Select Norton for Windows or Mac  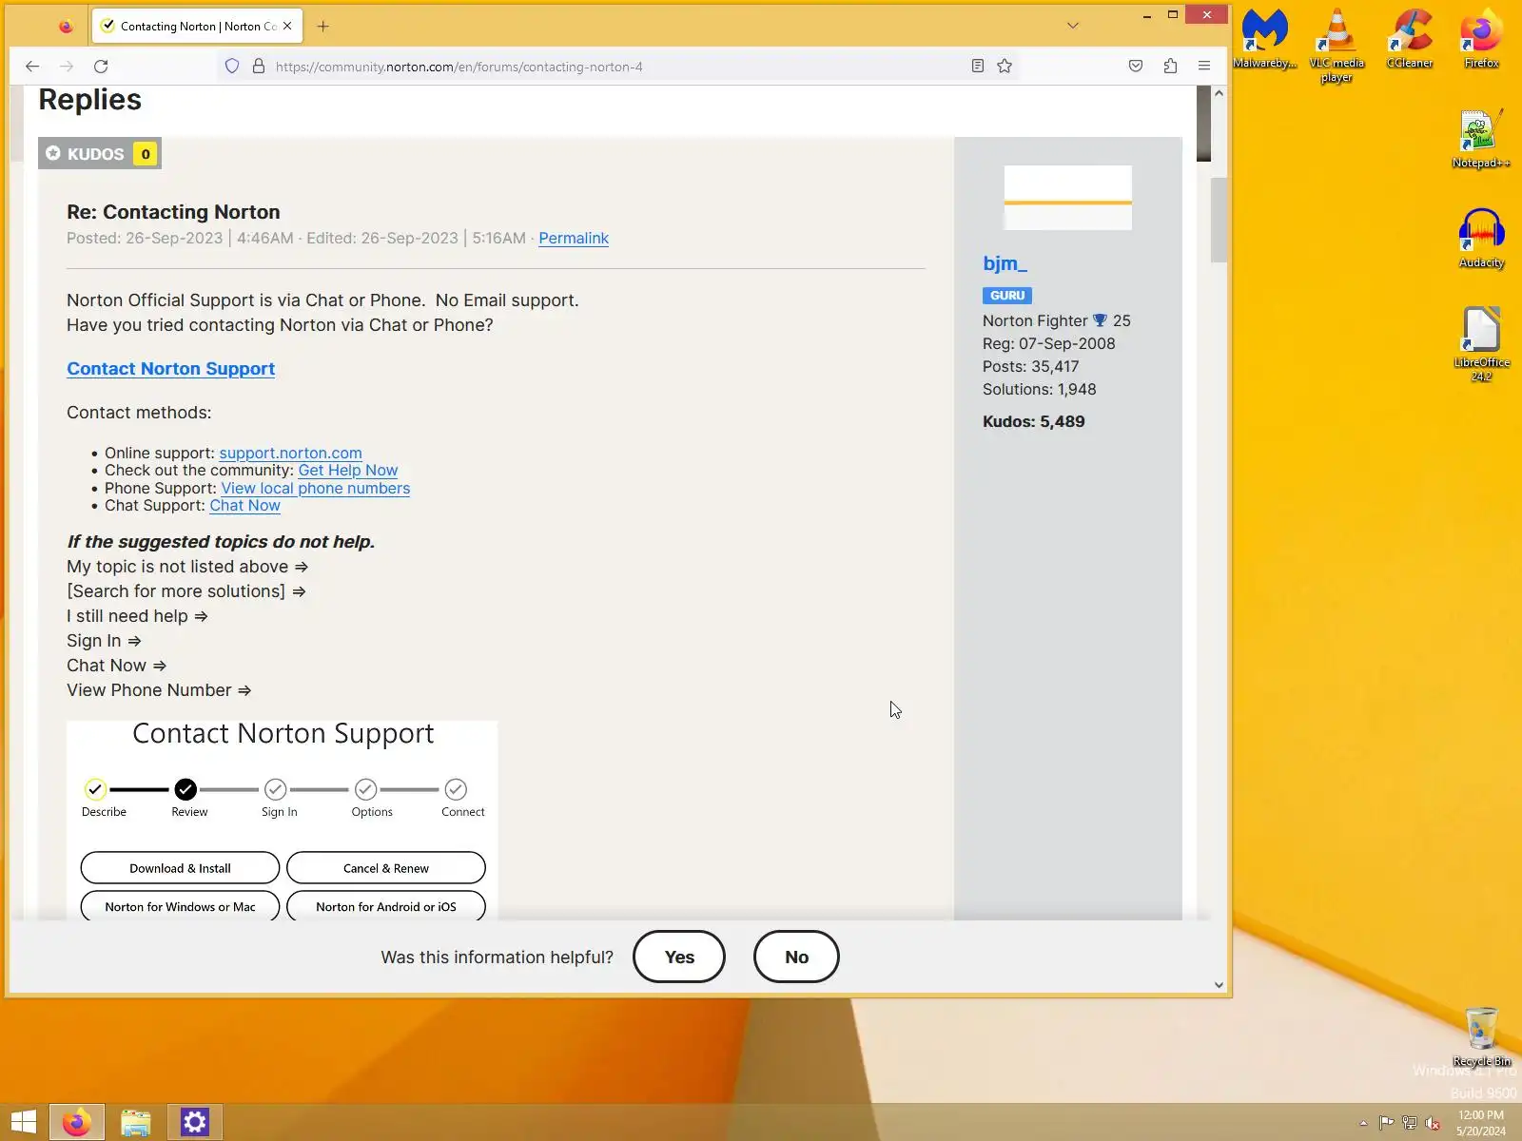pos(180,906)
